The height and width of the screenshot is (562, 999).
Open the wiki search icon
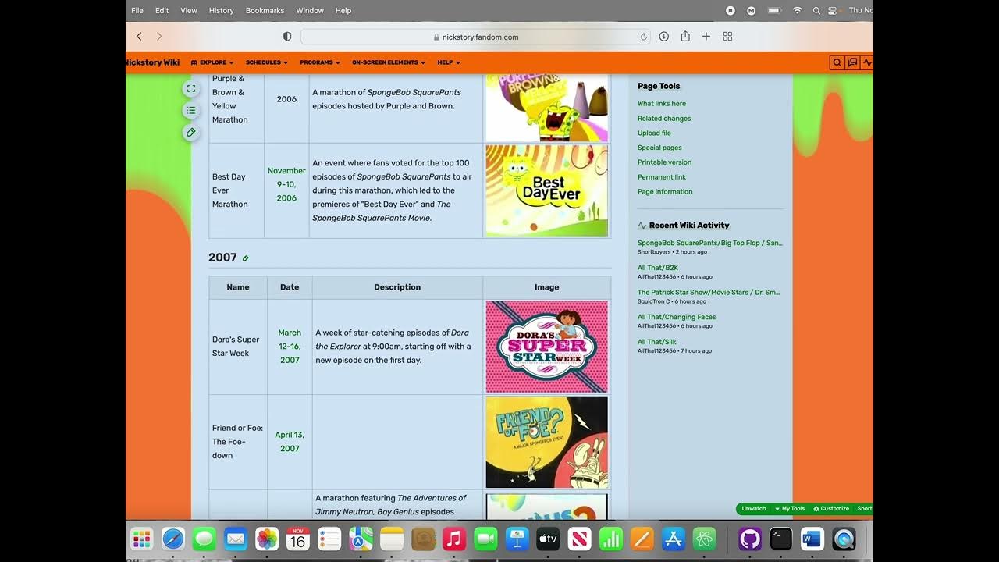coord(837,62)
